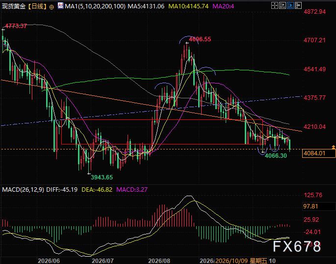Click the 现货黄金 symbol name
This screenshot has width=336, height=264.
14,6
